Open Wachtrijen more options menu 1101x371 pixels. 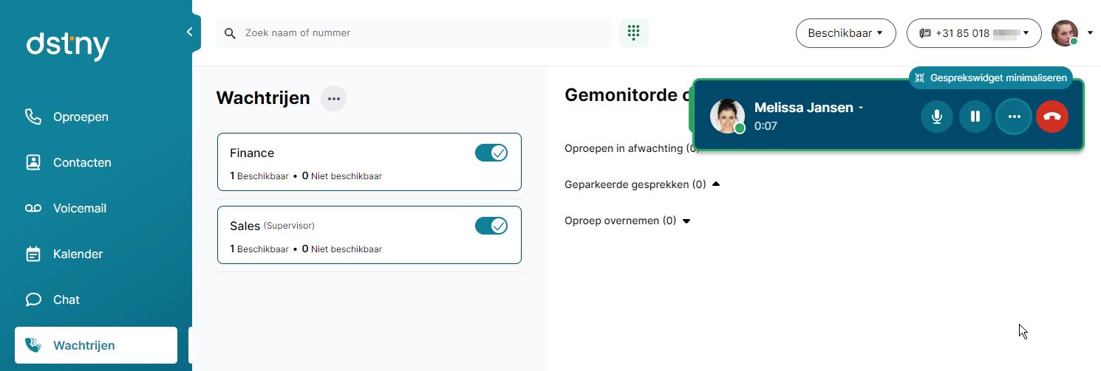pos(333,99)
